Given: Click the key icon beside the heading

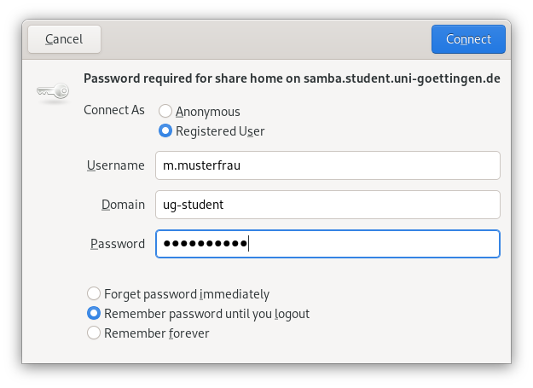Looking at the screenshot, I should [x=53, y=91].
